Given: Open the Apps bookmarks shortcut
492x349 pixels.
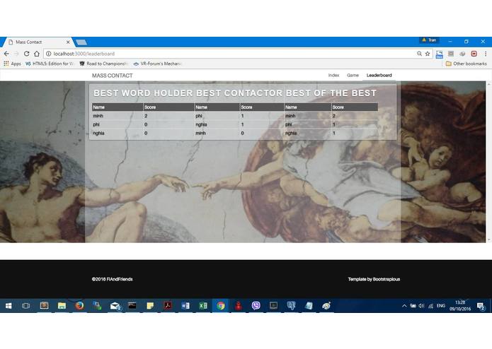Looking at the screenshot, I should pos(13,64).
